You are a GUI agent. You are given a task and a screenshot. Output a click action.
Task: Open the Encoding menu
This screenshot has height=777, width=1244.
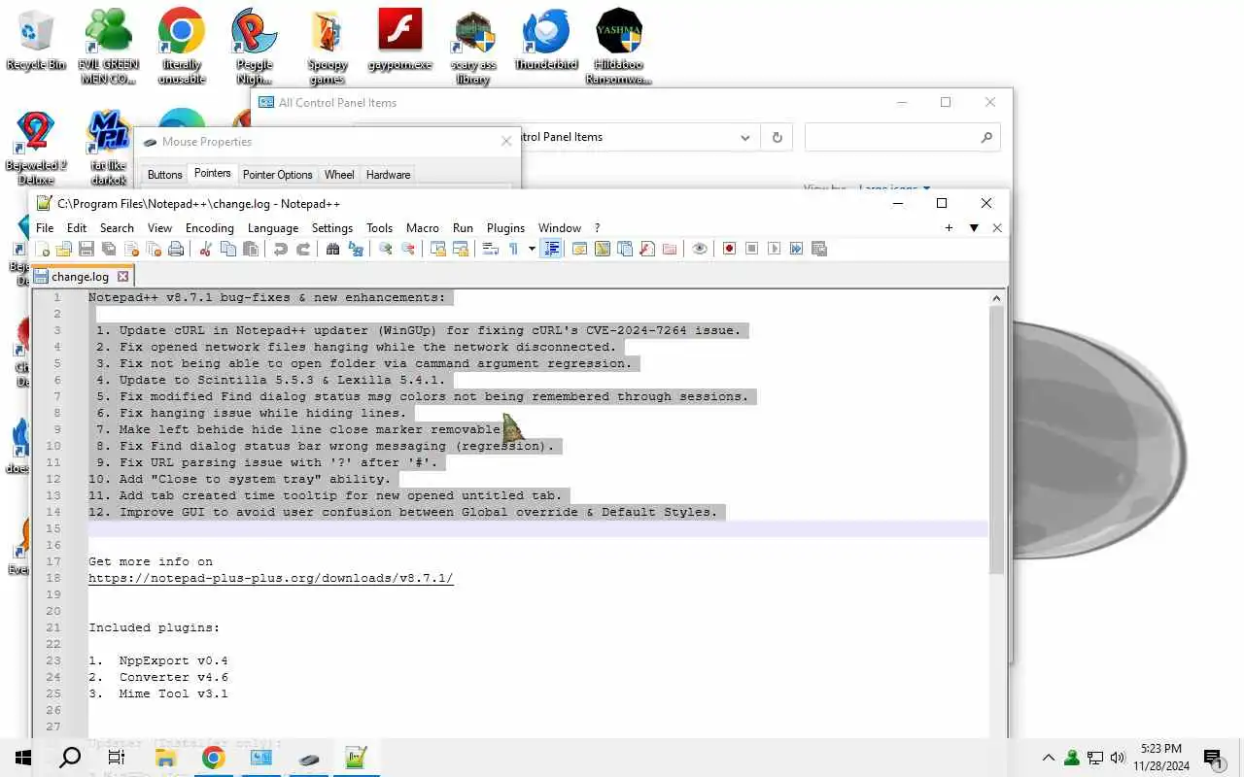coord(210,228)
